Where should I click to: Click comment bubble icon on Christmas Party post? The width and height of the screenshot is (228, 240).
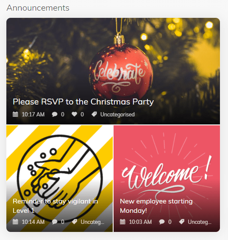click(55, 114)
